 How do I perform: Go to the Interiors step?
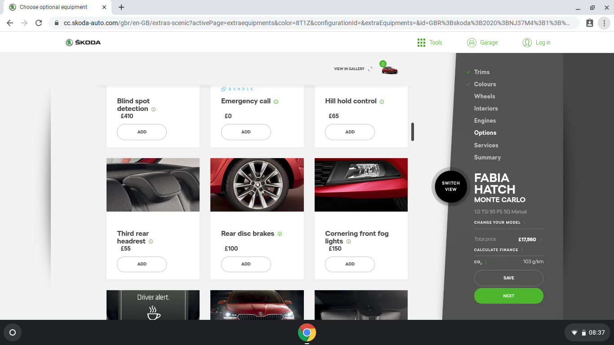point(486,108)
